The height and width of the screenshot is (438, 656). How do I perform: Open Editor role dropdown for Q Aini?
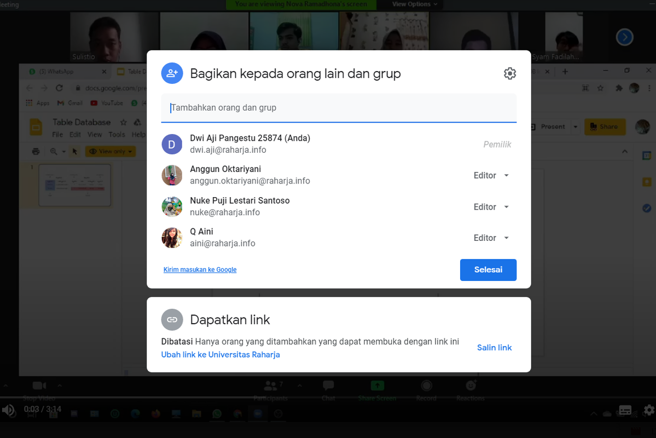pyautogui.click(x=491, y=238)
